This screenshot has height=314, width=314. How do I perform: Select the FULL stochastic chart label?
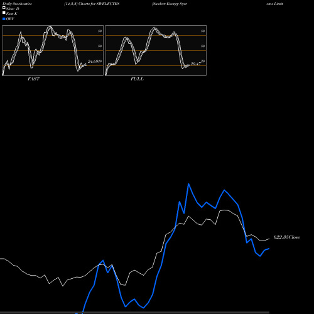tap(137, 79)
